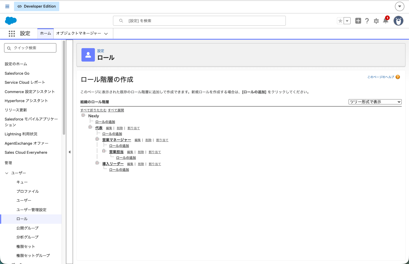409x264 pixels.
Task: Open 権限セット in the sidebar
Action: click(x=26, y=246)
